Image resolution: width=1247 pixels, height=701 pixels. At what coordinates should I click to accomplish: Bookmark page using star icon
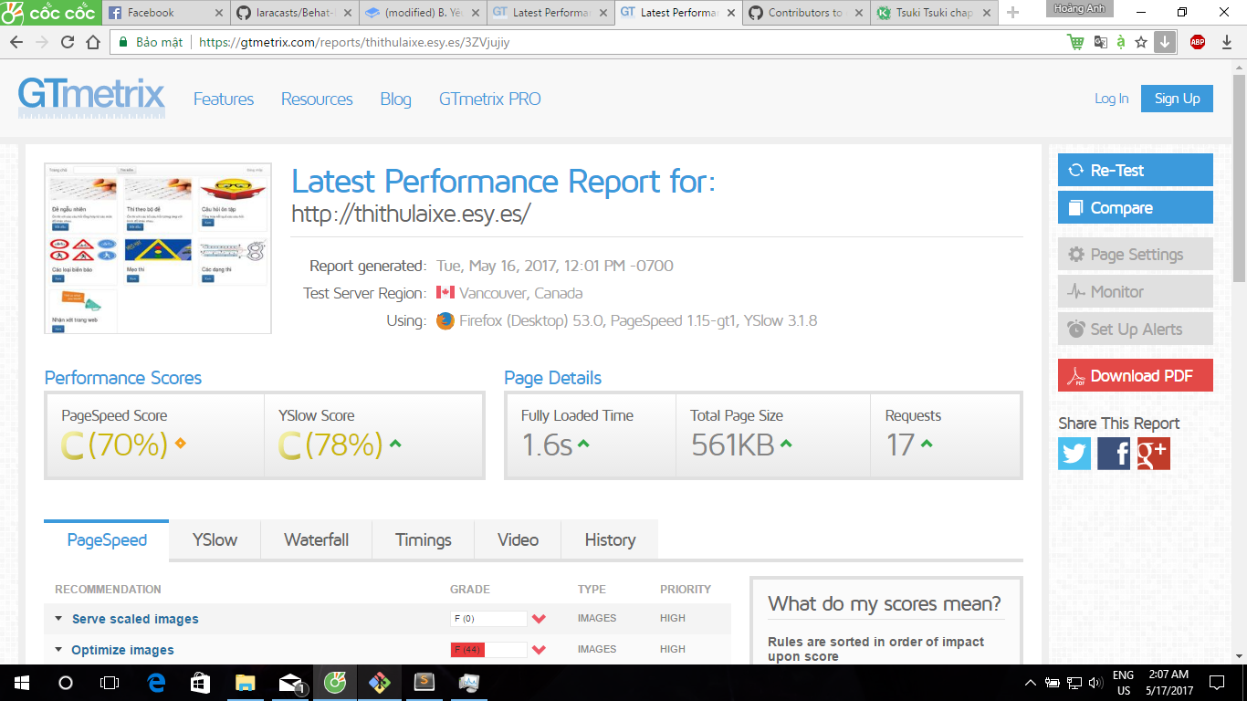tap(1141, 42)
